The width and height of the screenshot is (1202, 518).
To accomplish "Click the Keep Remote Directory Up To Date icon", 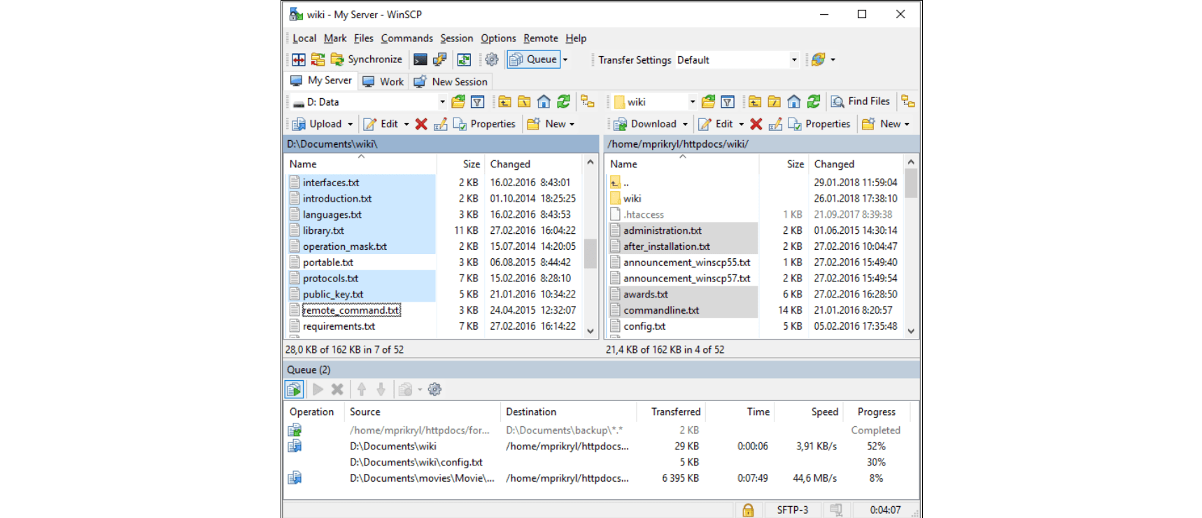I will 464,59.
